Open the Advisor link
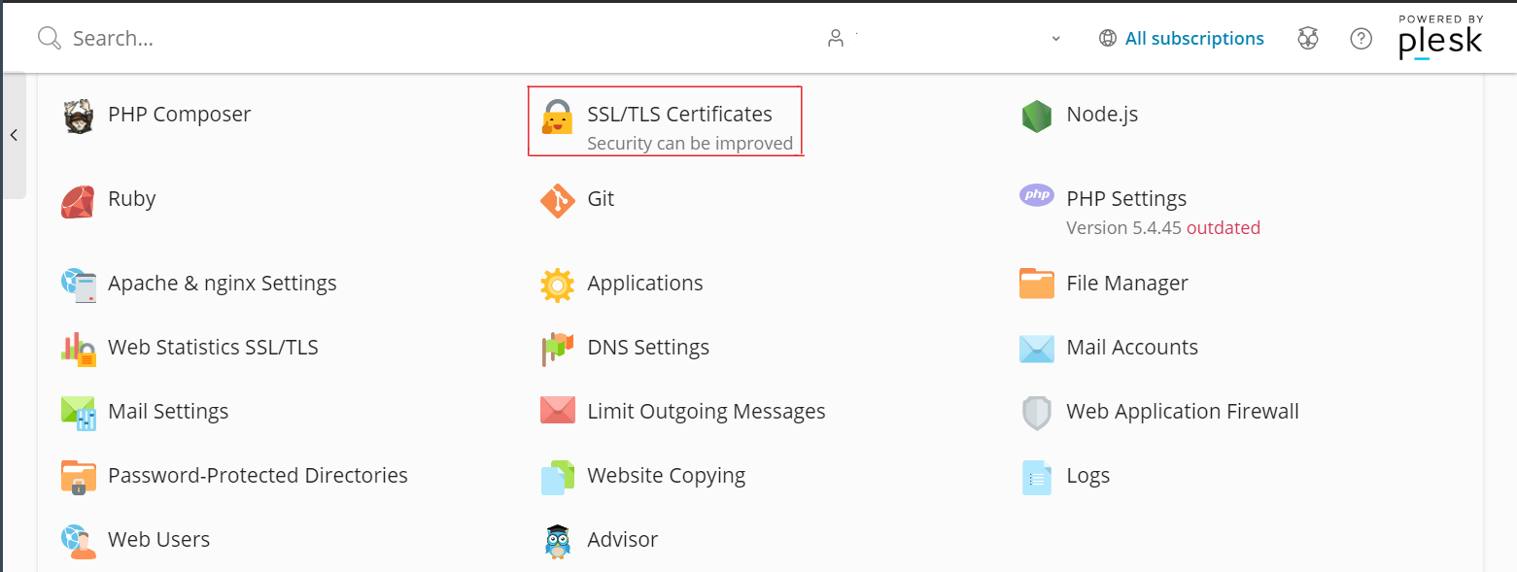1517x572 pixels. pyautogui.click(x=623, y=540)
